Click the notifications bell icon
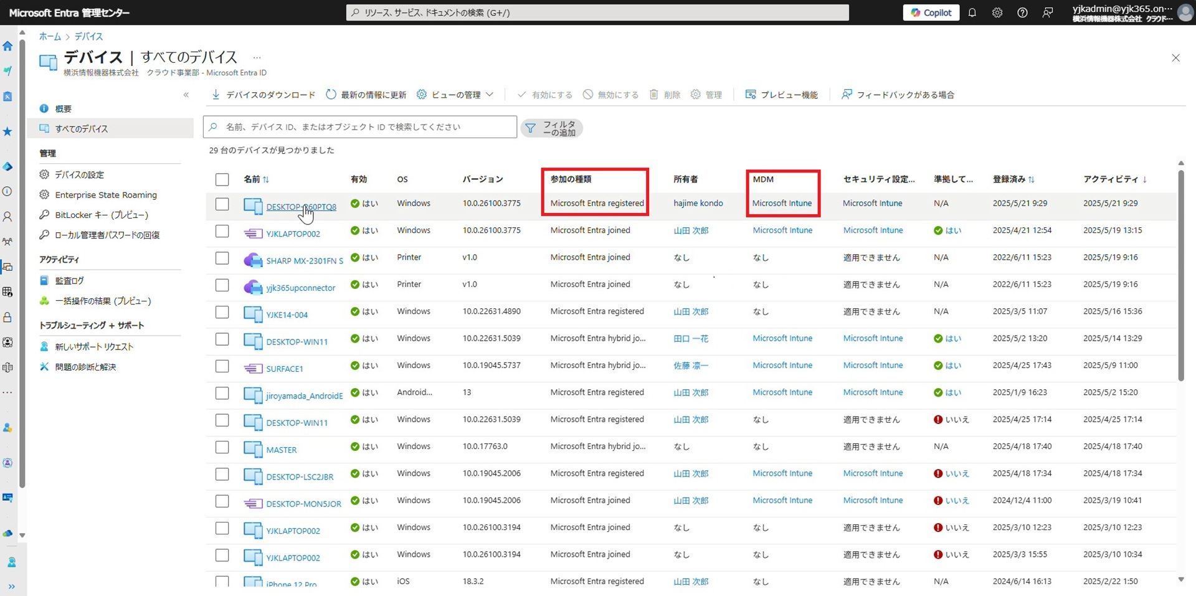The height and width of the screenshot is (596, 1196). [x=972, y=12]
